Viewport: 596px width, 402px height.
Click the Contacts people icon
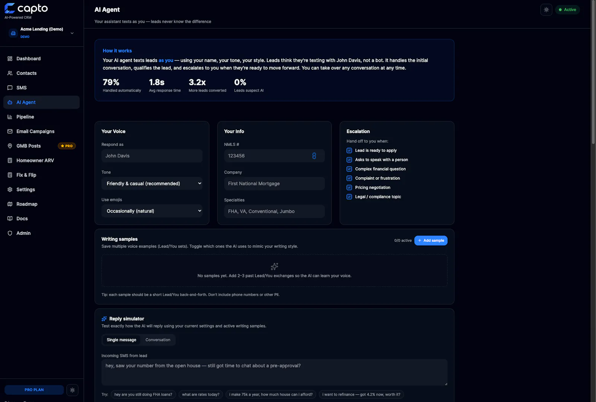pos(10,73)
